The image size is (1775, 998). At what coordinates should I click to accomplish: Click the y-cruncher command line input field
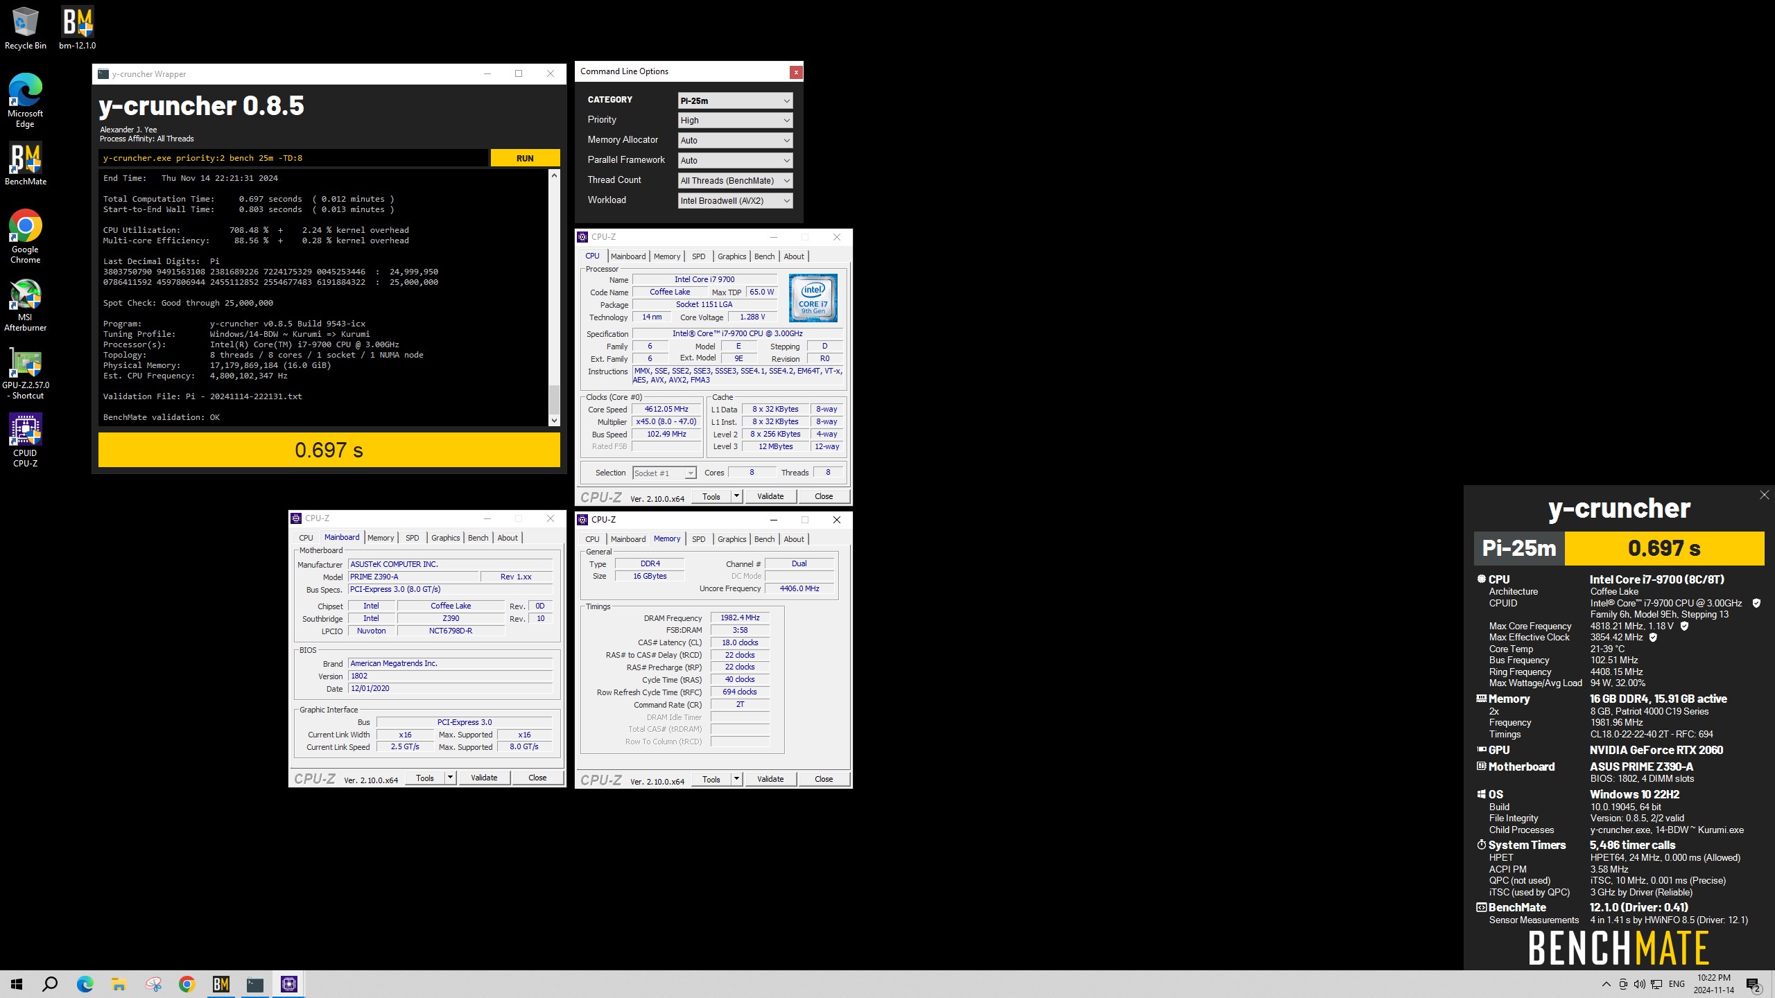(293, 158)
